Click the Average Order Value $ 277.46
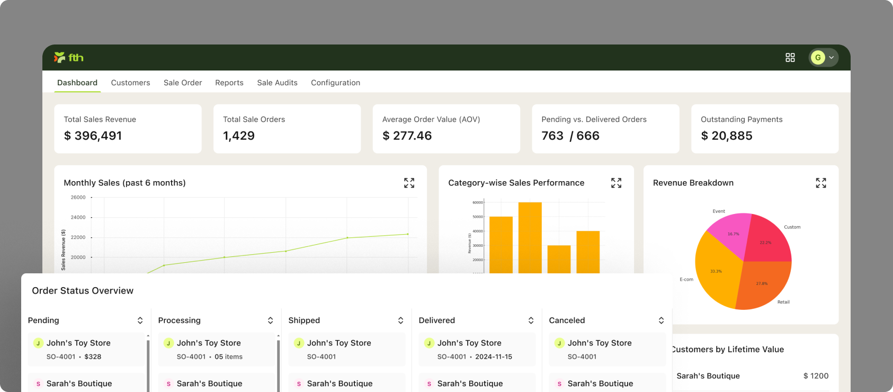The height and width of the screenshot is (392, 893). [x=407, y=136]
